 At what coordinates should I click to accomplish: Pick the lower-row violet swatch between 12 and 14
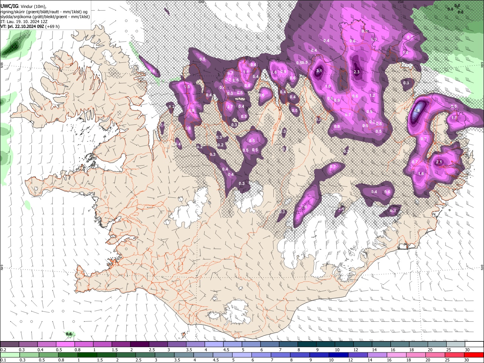click(358, 355)
